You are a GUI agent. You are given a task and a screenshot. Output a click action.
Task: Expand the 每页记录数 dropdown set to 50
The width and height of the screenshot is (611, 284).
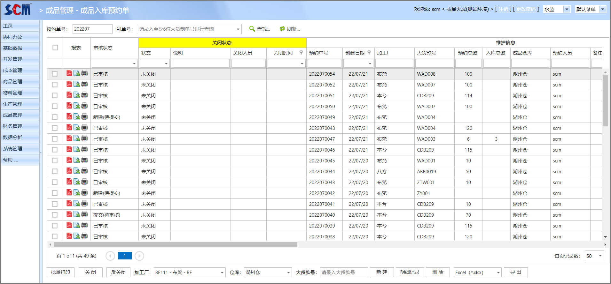600,256
